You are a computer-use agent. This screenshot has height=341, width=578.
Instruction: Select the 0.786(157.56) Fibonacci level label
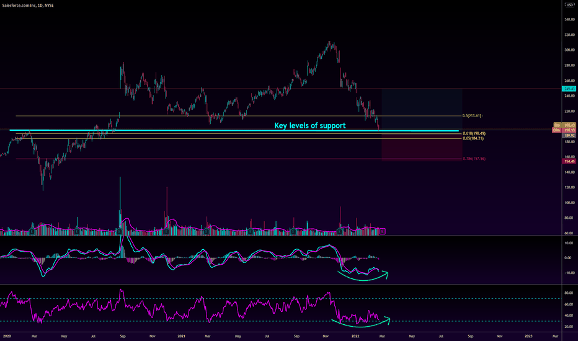(474, 159)
